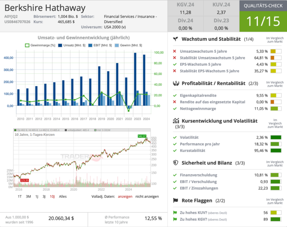
Task: Select the 3M chart timeframe
Action: (28, 196)
